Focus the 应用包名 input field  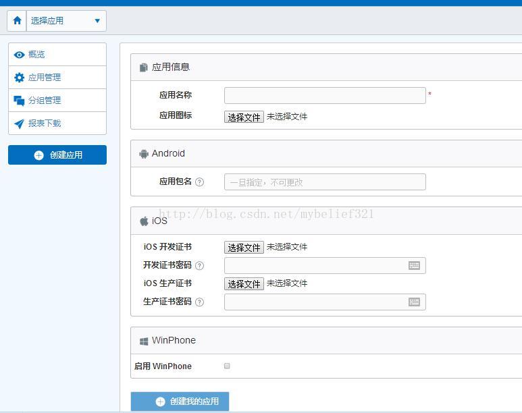point(325,182)
